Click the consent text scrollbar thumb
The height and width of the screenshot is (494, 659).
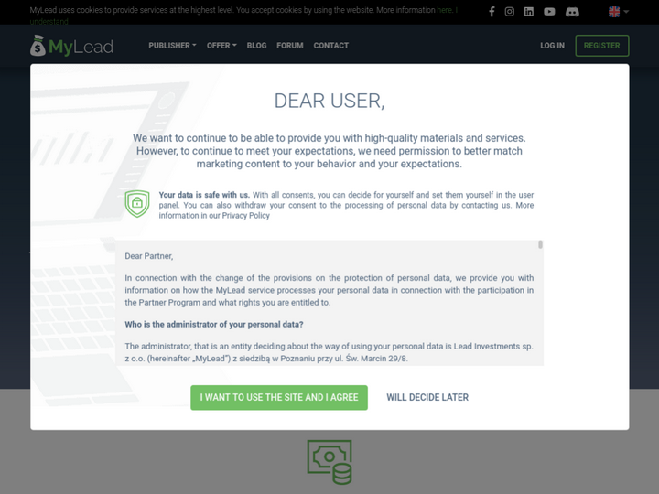(540, 244)
